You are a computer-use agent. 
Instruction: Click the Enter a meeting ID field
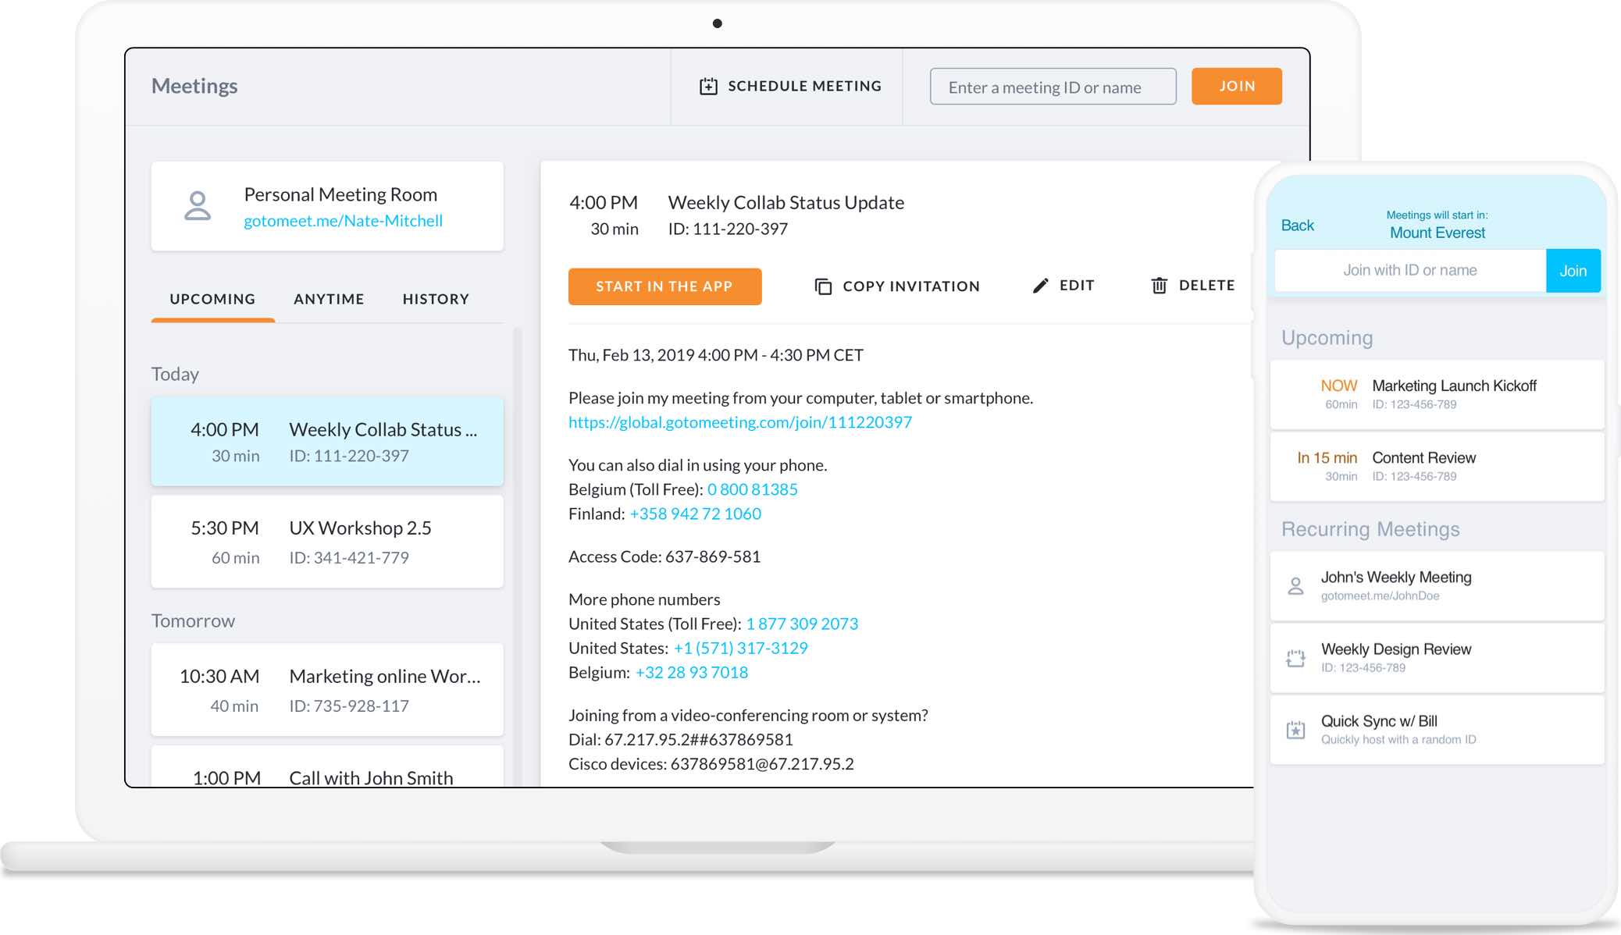(1053, 87)
